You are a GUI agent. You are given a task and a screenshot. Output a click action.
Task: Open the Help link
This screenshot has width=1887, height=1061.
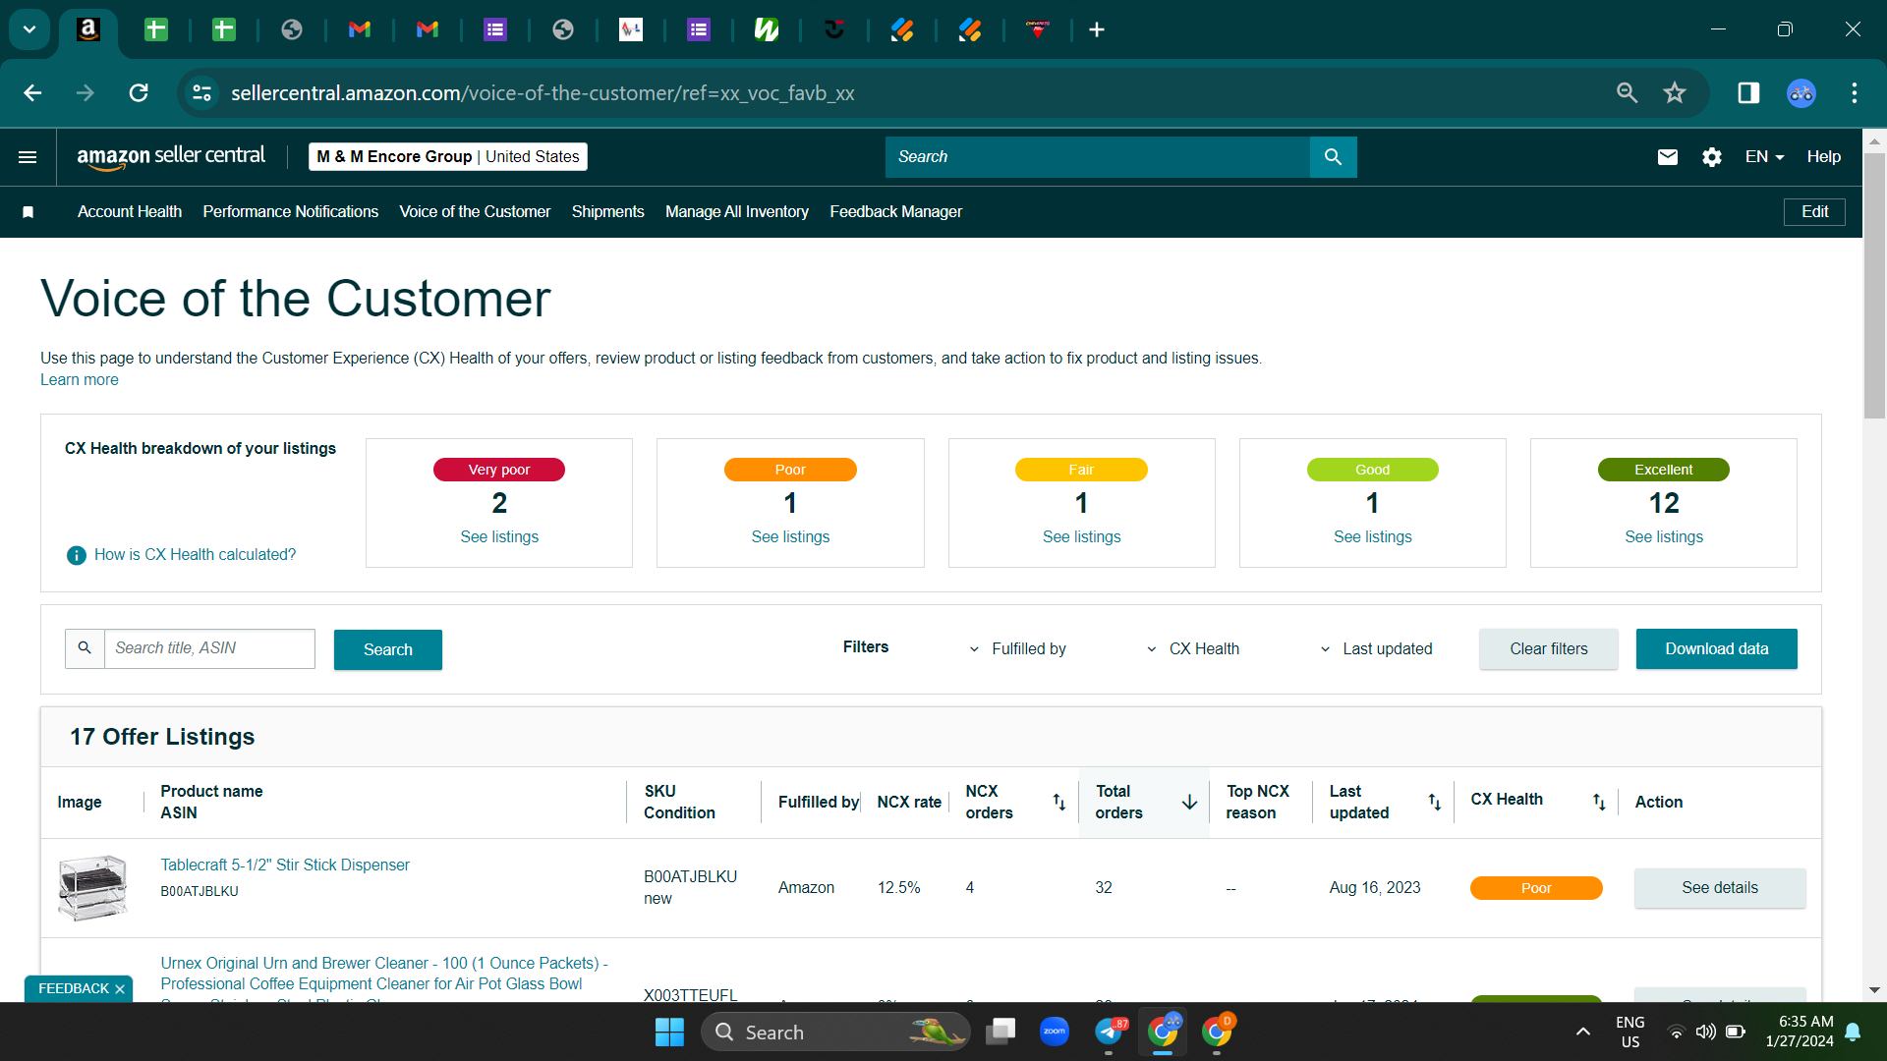point(1824,157)
